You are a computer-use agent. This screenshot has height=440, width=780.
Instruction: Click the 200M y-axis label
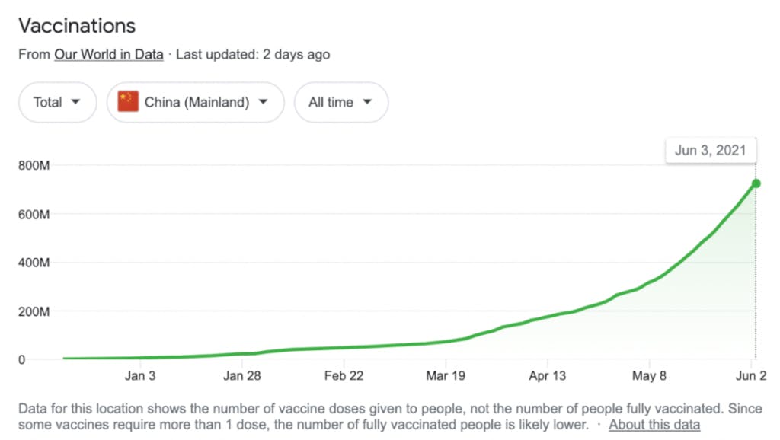coord(34,311)
